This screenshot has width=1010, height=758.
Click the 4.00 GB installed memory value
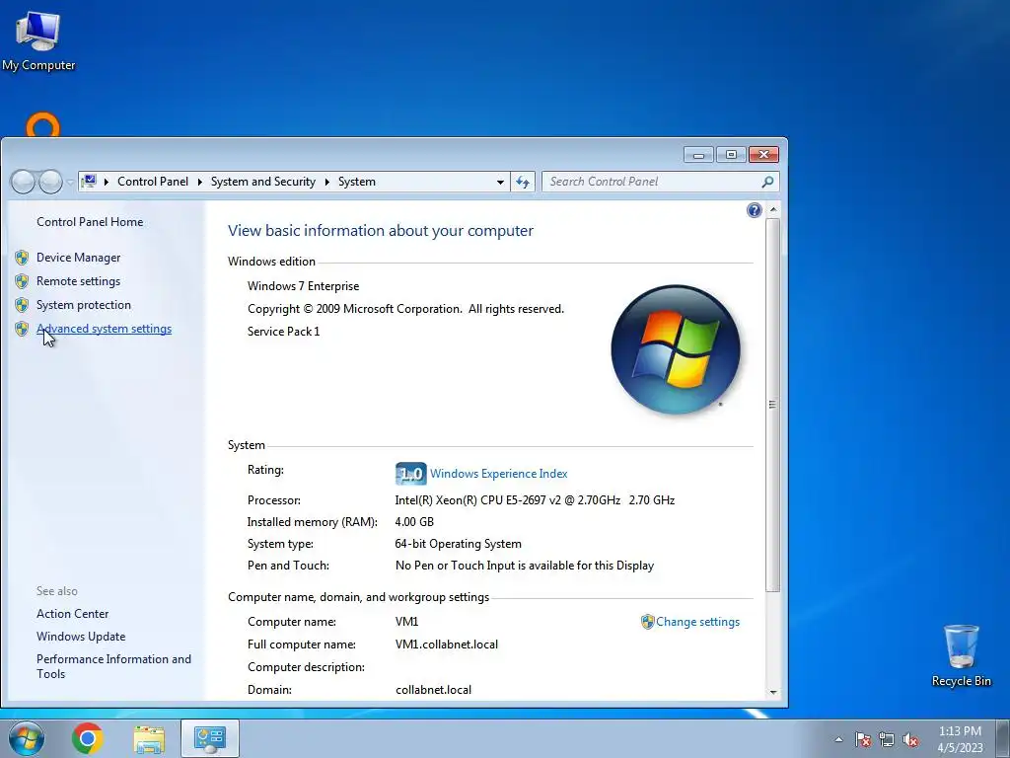coord(414,522)
